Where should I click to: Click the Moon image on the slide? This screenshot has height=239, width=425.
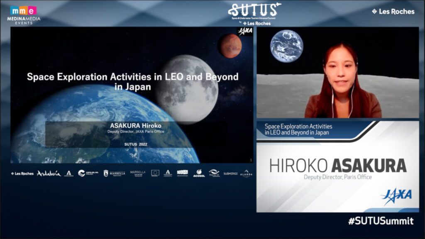click(x=187, y=90)
